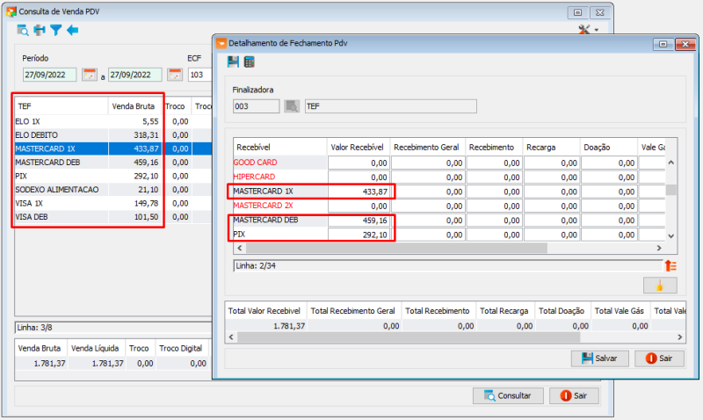This screenshot has height=420, width=703.
Task: Click left arrow of Recebível grid horizontal scrollbar
Action: (x=239, y=248)
